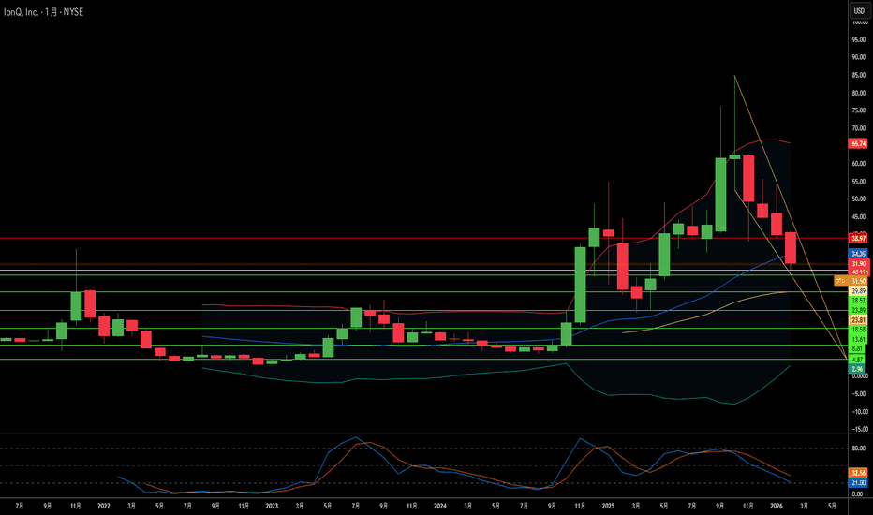Click 2026 on the time axis
This screenshot has width=873, height=515.
(777, 505)
